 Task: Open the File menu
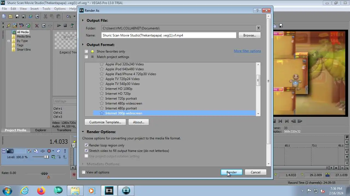coord(4,9)
